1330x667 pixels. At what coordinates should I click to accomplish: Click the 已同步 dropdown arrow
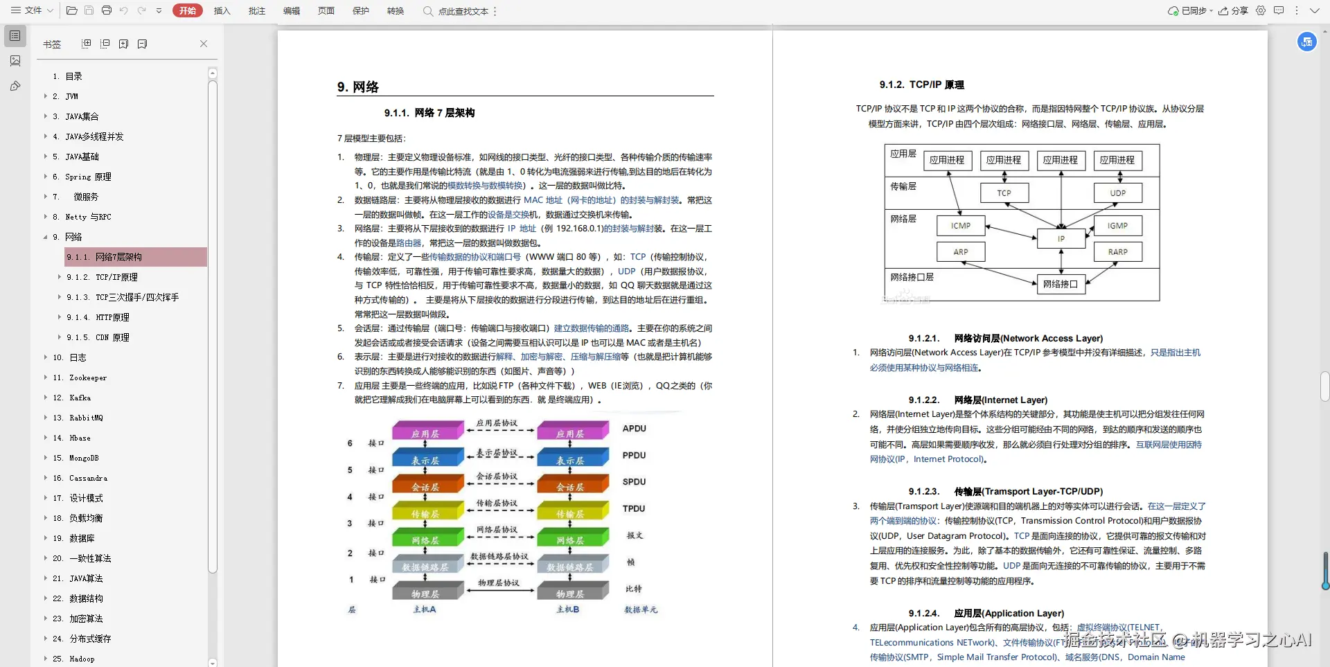coord(1211,11)
